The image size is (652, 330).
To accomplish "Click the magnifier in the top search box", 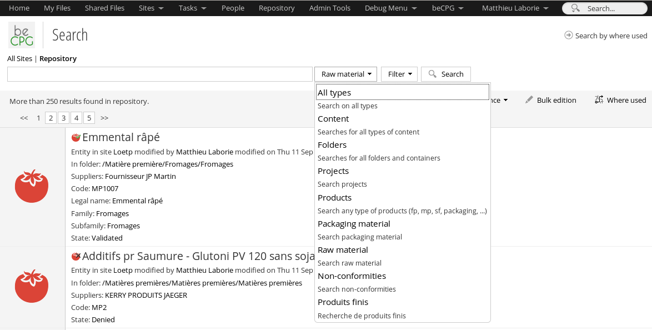I will [x=575, y=8].
